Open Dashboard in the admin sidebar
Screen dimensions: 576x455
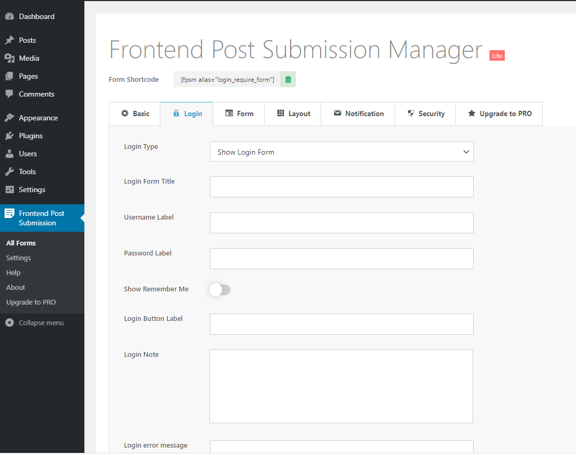pyautogui.click(x=42, y=16)
